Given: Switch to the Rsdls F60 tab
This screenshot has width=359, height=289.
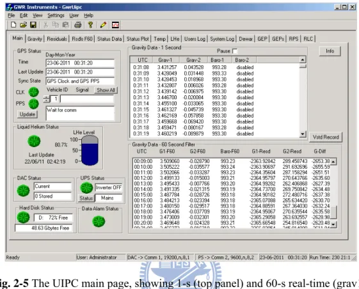Looking at the screenshot, I should click(82, 39).
